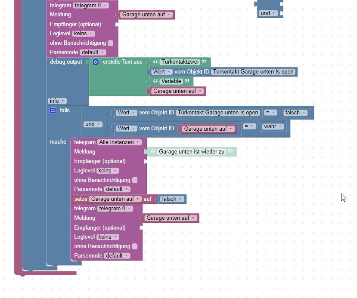
Task: Open Garage unten auf variable under Variable text
Action: 177,91
